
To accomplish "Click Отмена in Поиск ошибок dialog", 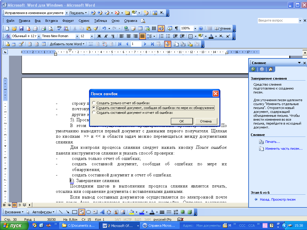I will tap(206, 121).
